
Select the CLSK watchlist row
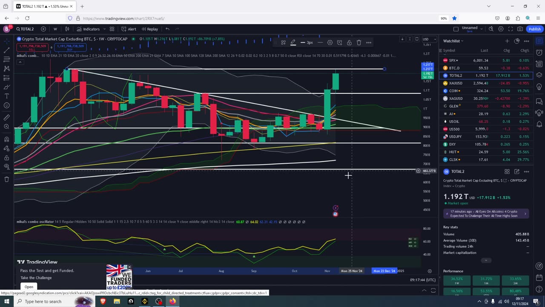[486, 159]
